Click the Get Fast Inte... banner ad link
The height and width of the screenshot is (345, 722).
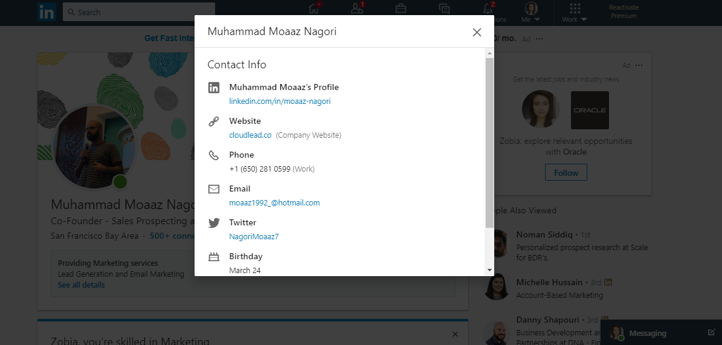pos(169,38)
